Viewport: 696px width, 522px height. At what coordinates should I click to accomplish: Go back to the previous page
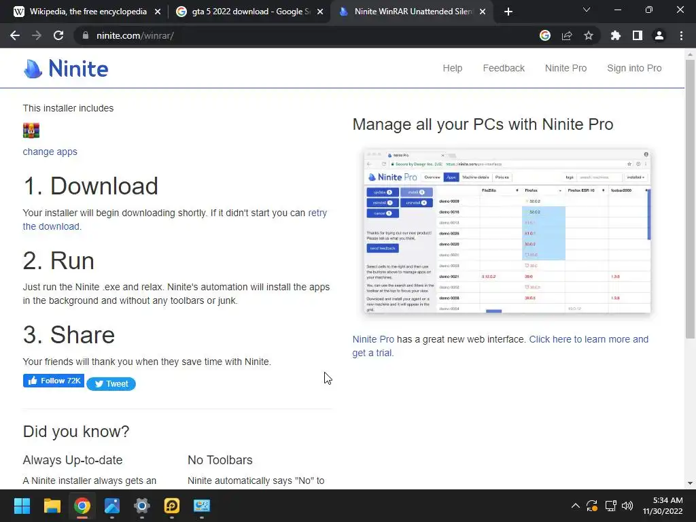coord(15,35)
